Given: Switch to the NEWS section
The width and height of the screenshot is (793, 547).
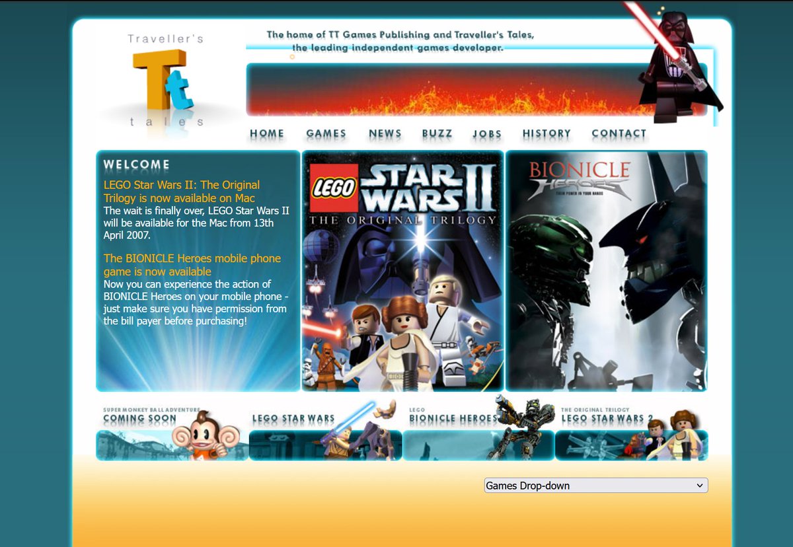Looking at the screenshot, I should click(385, 133).
